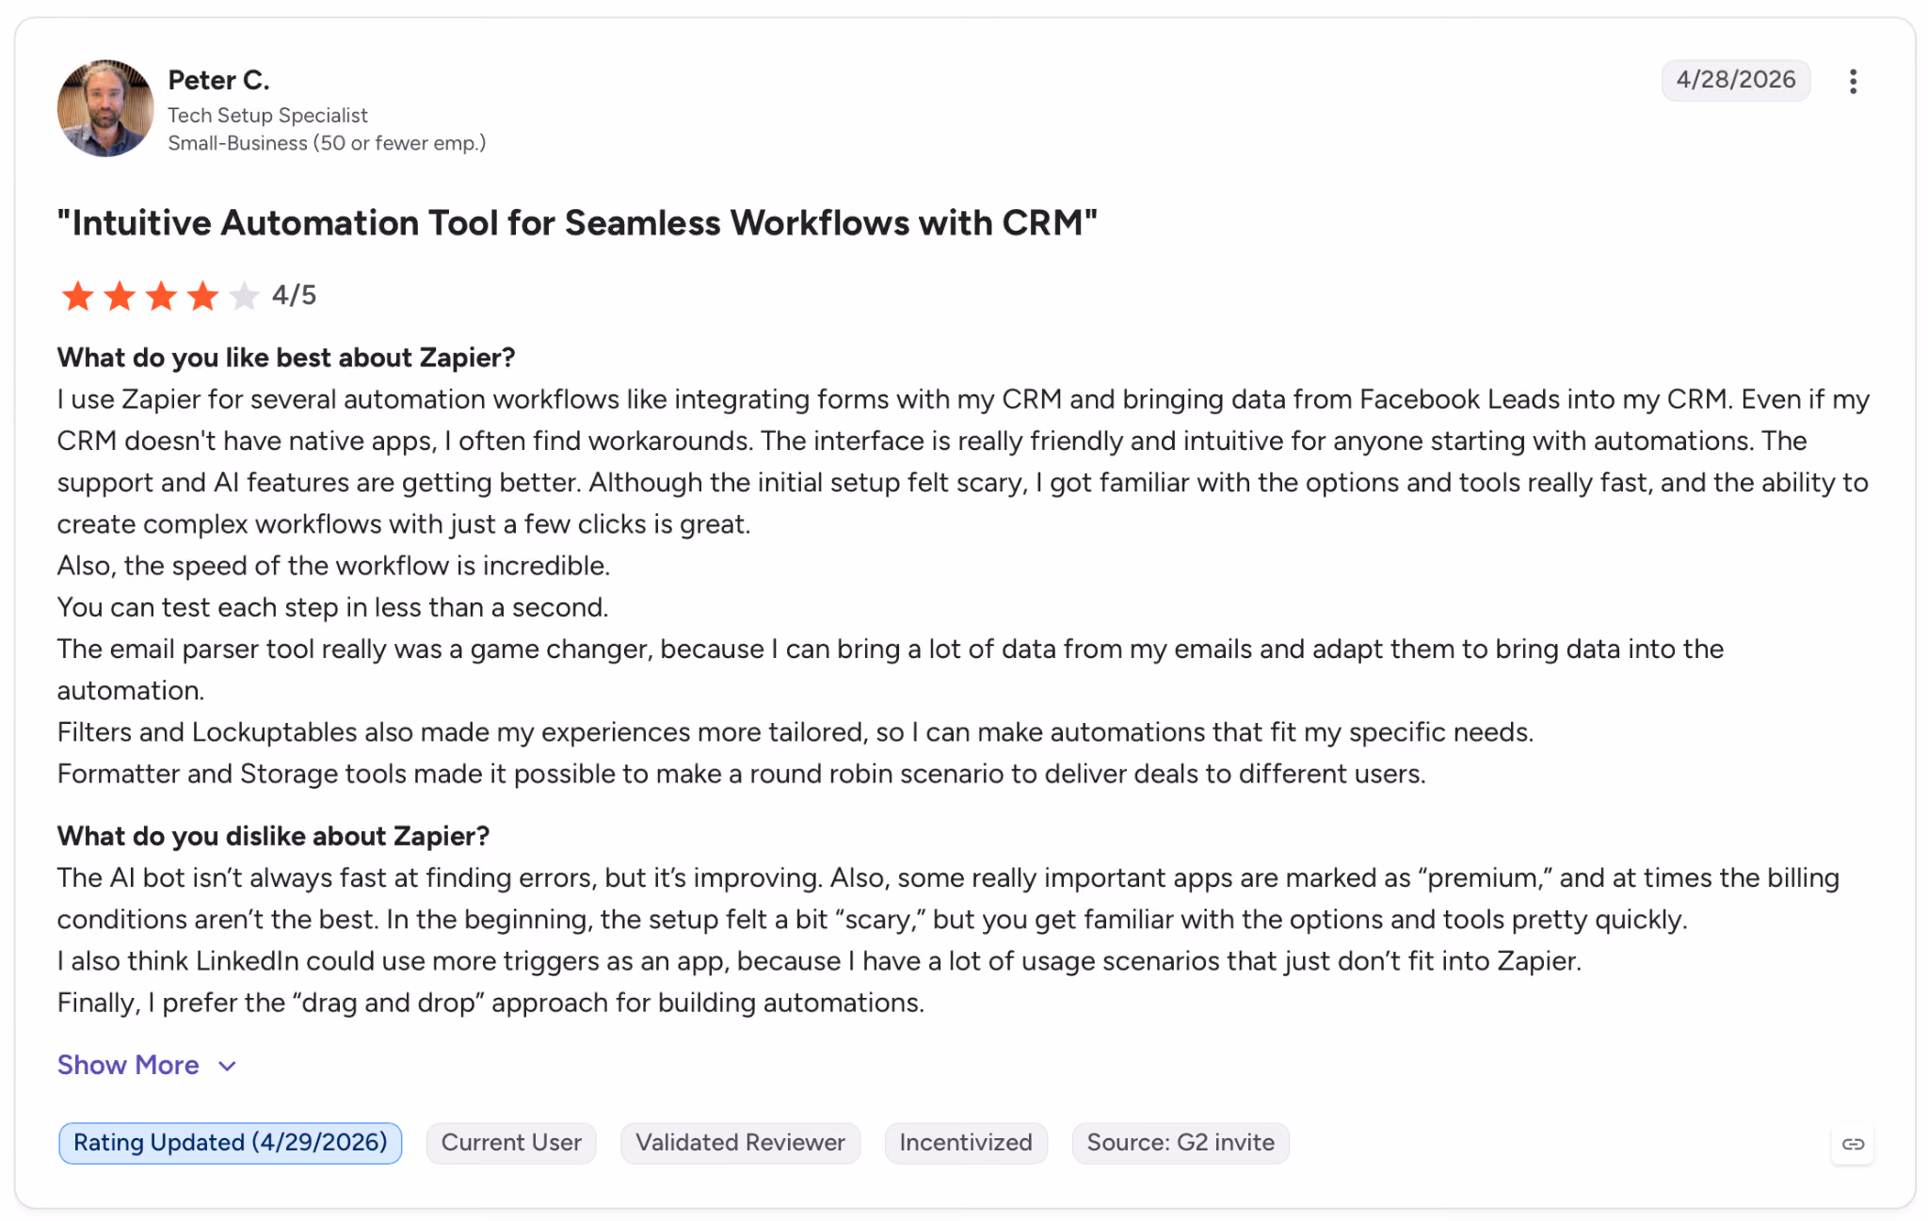Select the Rating Updated (4/29/2026) badge
Screen dimensions: 1928x1221
[231, 1143]
